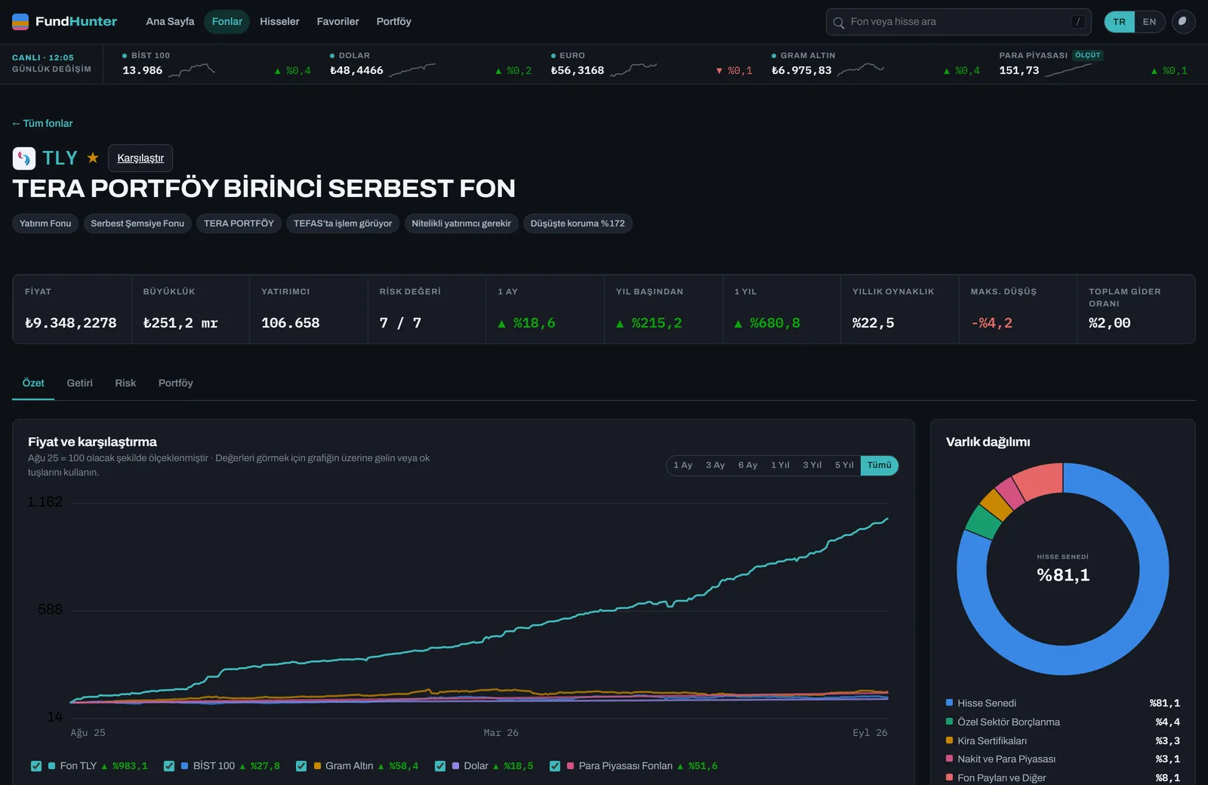Go to the Hisseler page

[x=279, y=22]
